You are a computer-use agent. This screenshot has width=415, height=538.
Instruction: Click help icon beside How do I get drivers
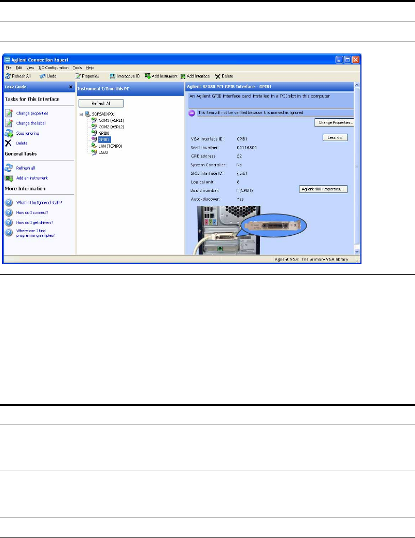click(x=9, y=222)
